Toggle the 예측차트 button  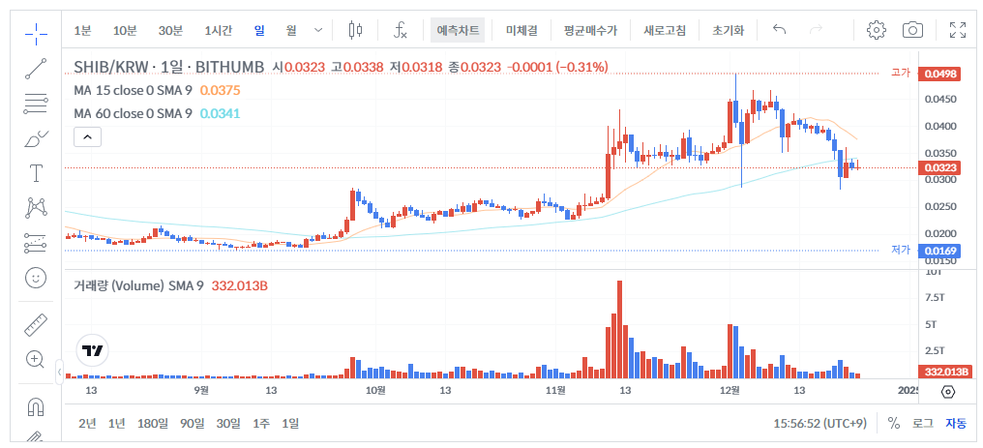458,30
